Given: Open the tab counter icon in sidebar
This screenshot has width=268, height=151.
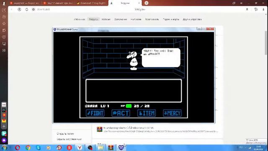Looking at the screenshot, I should point(4,10).
